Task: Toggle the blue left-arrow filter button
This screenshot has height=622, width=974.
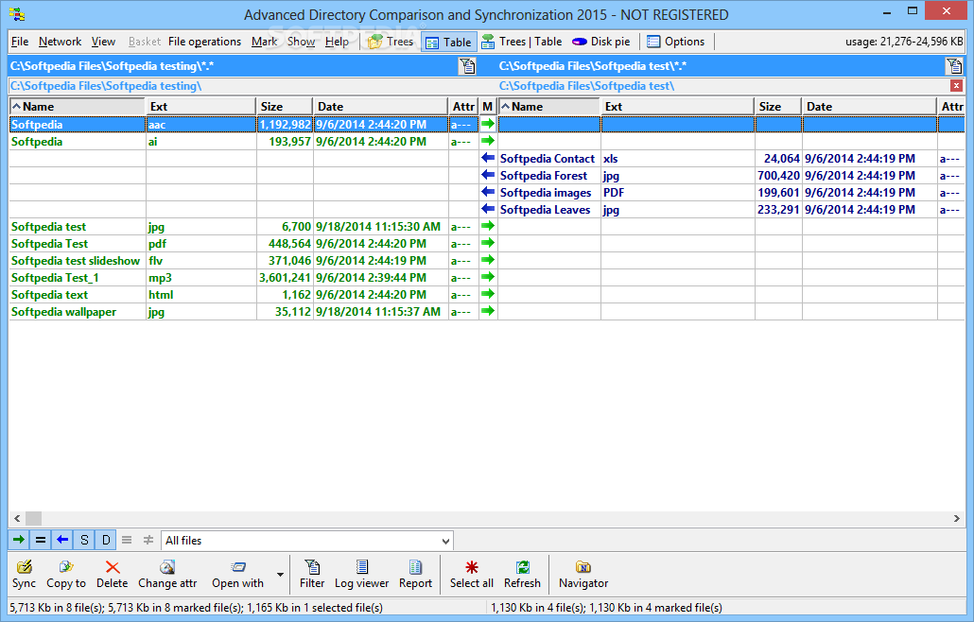Action: (x=62, y=540)
